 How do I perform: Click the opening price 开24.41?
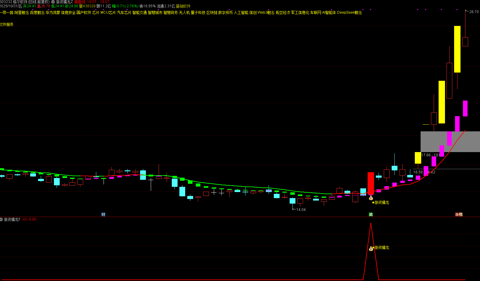pos(30,6)
